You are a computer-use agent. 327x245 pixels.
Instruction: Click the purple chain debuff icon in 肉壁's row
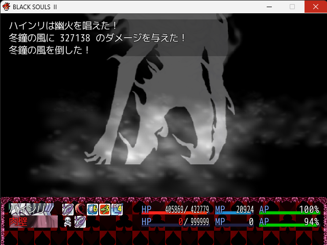coord(80,222)
